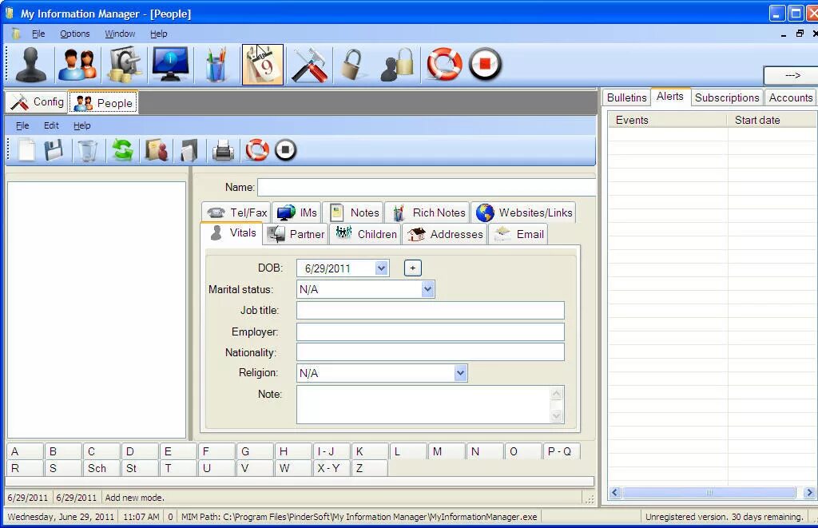Image resolution: width=818 pixels, height=528 pixels.
Task: Open the People module icon with two persons
Action: pos(77,65)
